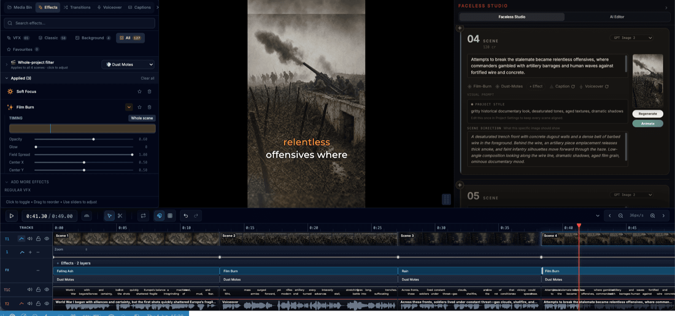Mute the T1C caption track
Viewport: 675px width, 316px height.
click(x=30, y=289)
